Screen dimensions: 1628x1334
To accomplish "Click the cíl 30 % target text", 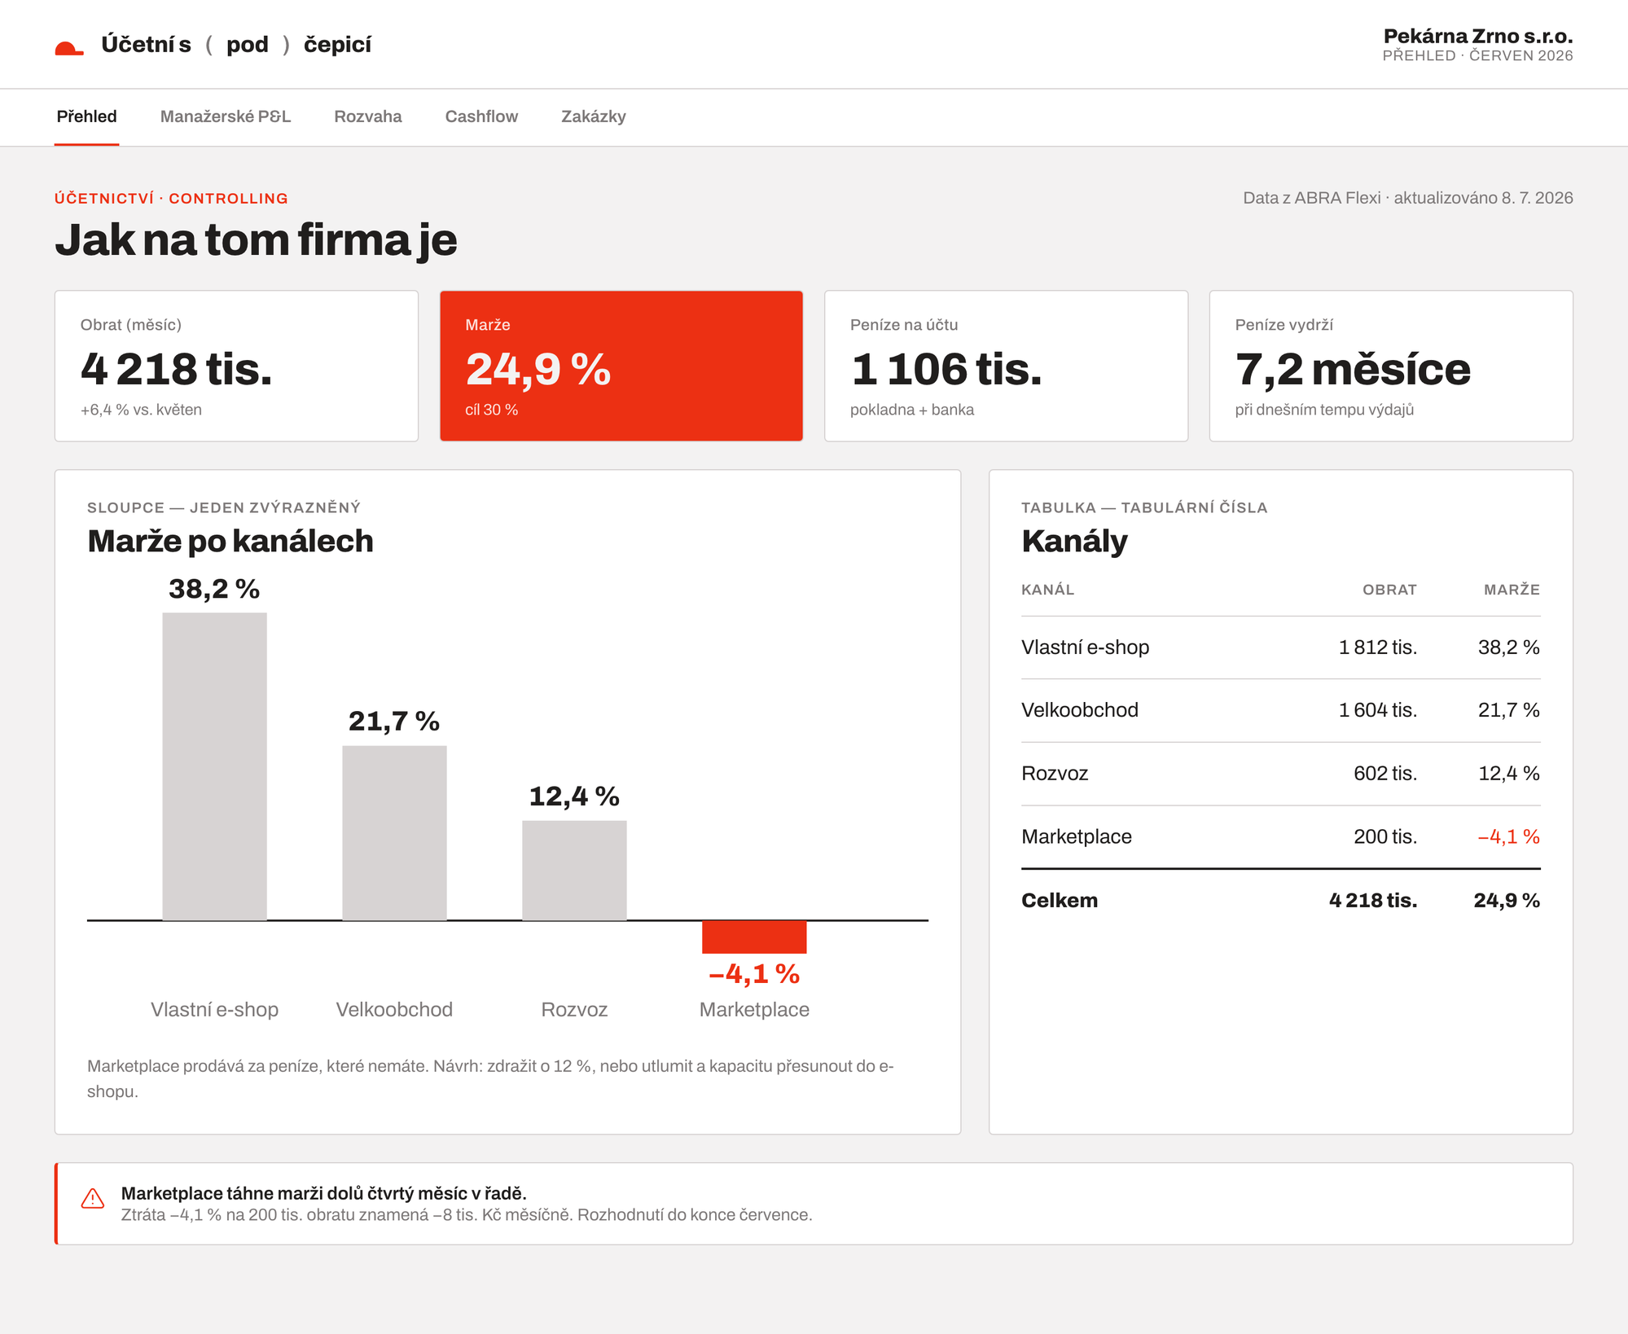I will coord(492,410).
